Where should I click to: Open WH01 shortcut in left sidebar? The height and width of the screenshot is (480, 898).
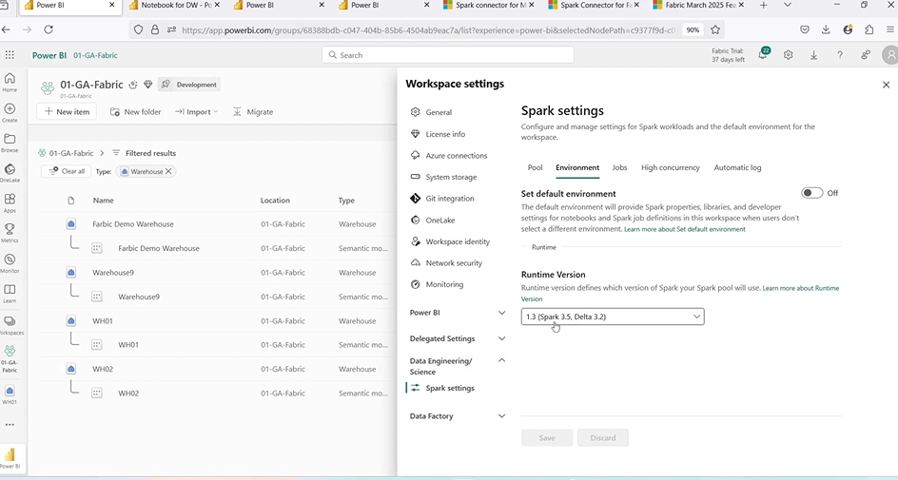(10, 394)
